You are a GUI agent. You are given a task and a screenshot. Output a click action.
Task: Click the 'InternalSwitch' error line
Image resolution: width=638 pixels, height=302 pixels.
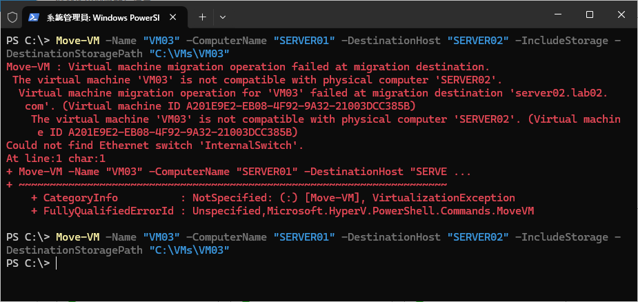154,145
